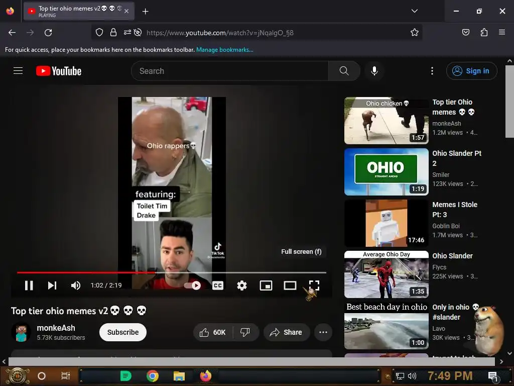Screen dimensions: 514x386
Task: Click the page vertical scrollbar thumb
Action: 509,102
